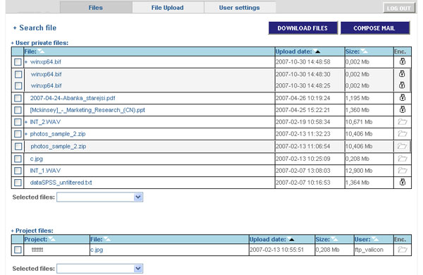
Task: Check box for winxp64.bif uploaded 14:48:58
Action: click(18, 62)
